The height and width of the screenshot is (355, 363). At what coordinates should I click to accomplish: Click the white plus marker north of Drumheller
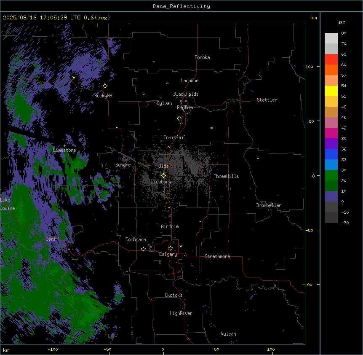coord(258,158)
